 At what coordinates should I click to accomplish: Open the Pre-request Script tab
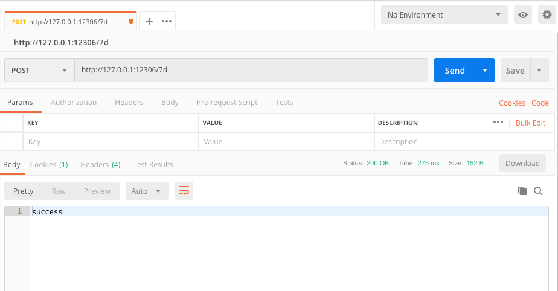coord(227,103)
